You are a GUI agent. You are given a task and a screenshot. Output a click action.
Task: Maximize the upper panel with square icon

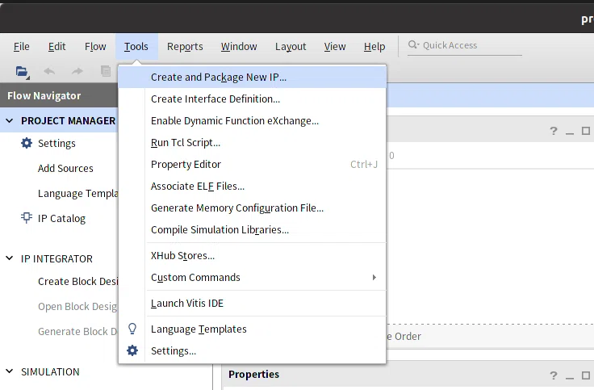pos(586,131)
